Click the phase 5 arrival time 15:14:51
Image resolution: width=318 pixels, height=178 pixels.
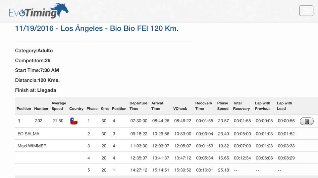[x=161, y=170]
